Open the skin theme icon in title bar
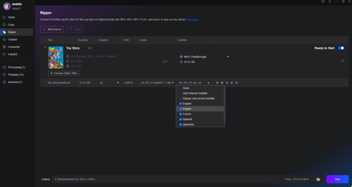 (323, 1)
